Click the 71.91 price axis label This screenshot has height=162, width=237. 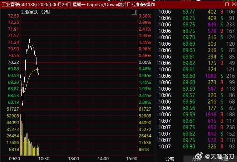14,29
